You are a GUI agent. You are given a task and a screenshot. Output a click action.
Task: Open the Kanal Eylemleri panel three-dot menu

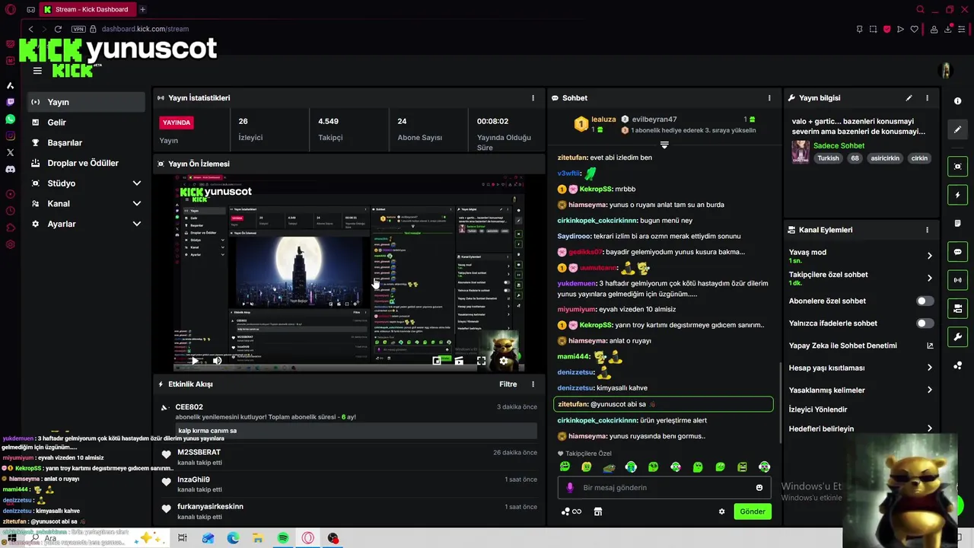[x=927, y=230]
